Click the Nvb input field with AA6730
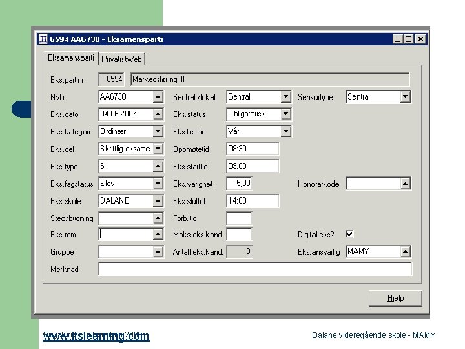 (x=126, y=97)
